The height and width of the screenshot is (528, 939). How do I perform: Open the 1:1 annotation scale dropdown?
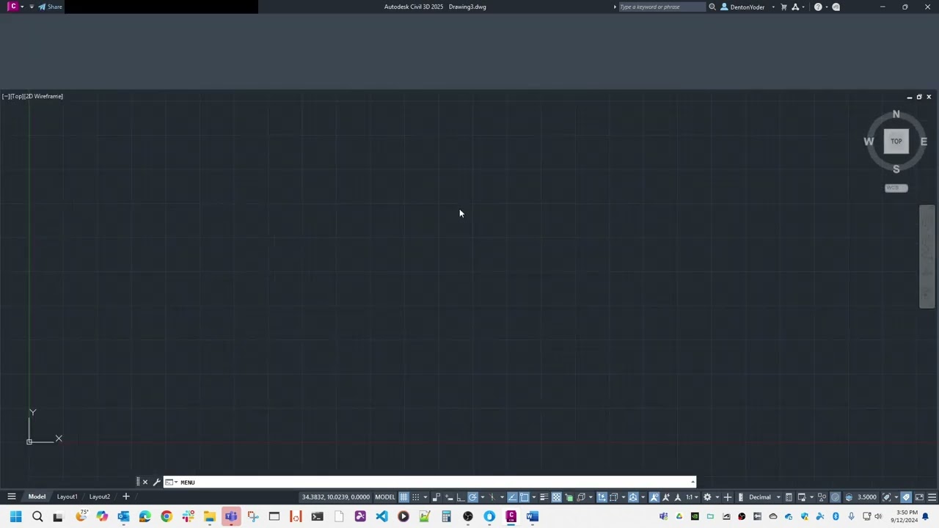(x=692, y=497)
